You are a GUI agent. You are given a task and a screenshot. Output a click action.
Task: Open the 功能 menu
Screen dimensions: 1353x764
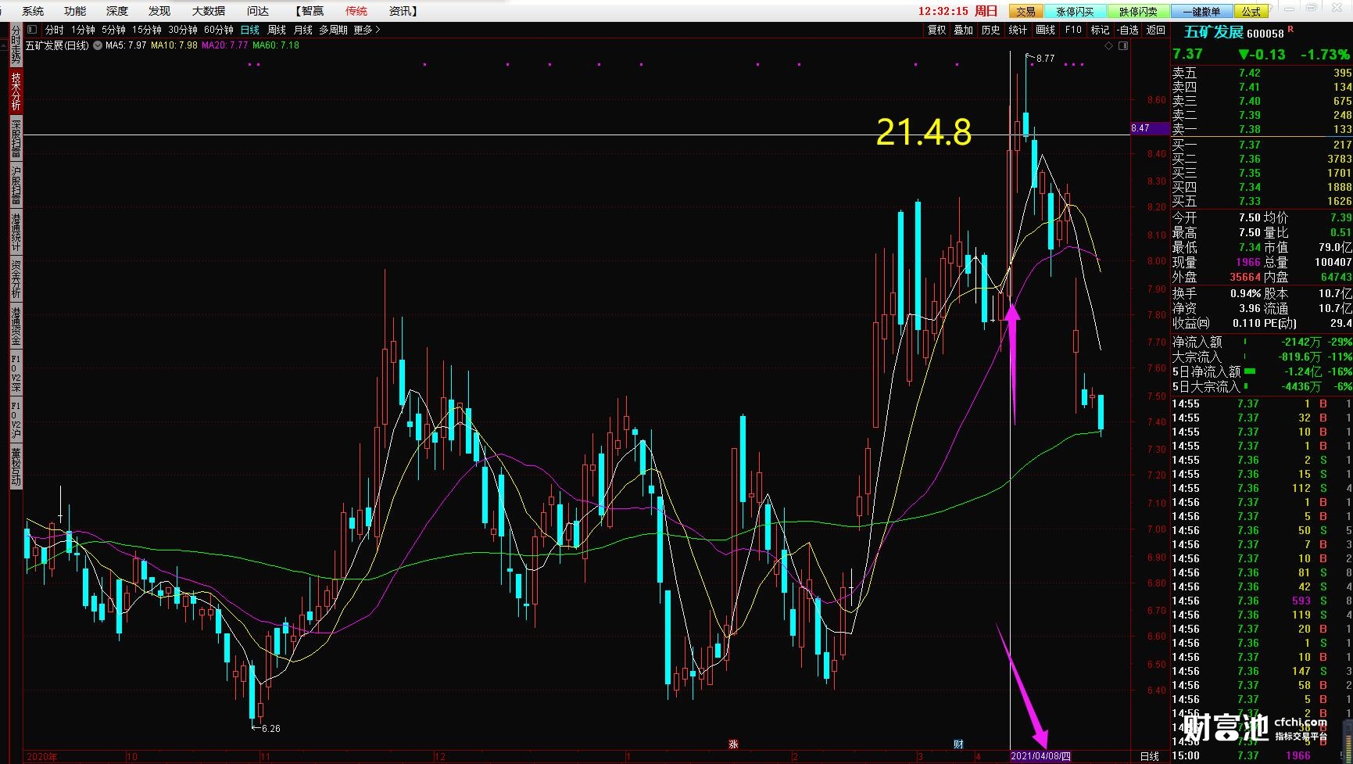(x=75, y=11)
